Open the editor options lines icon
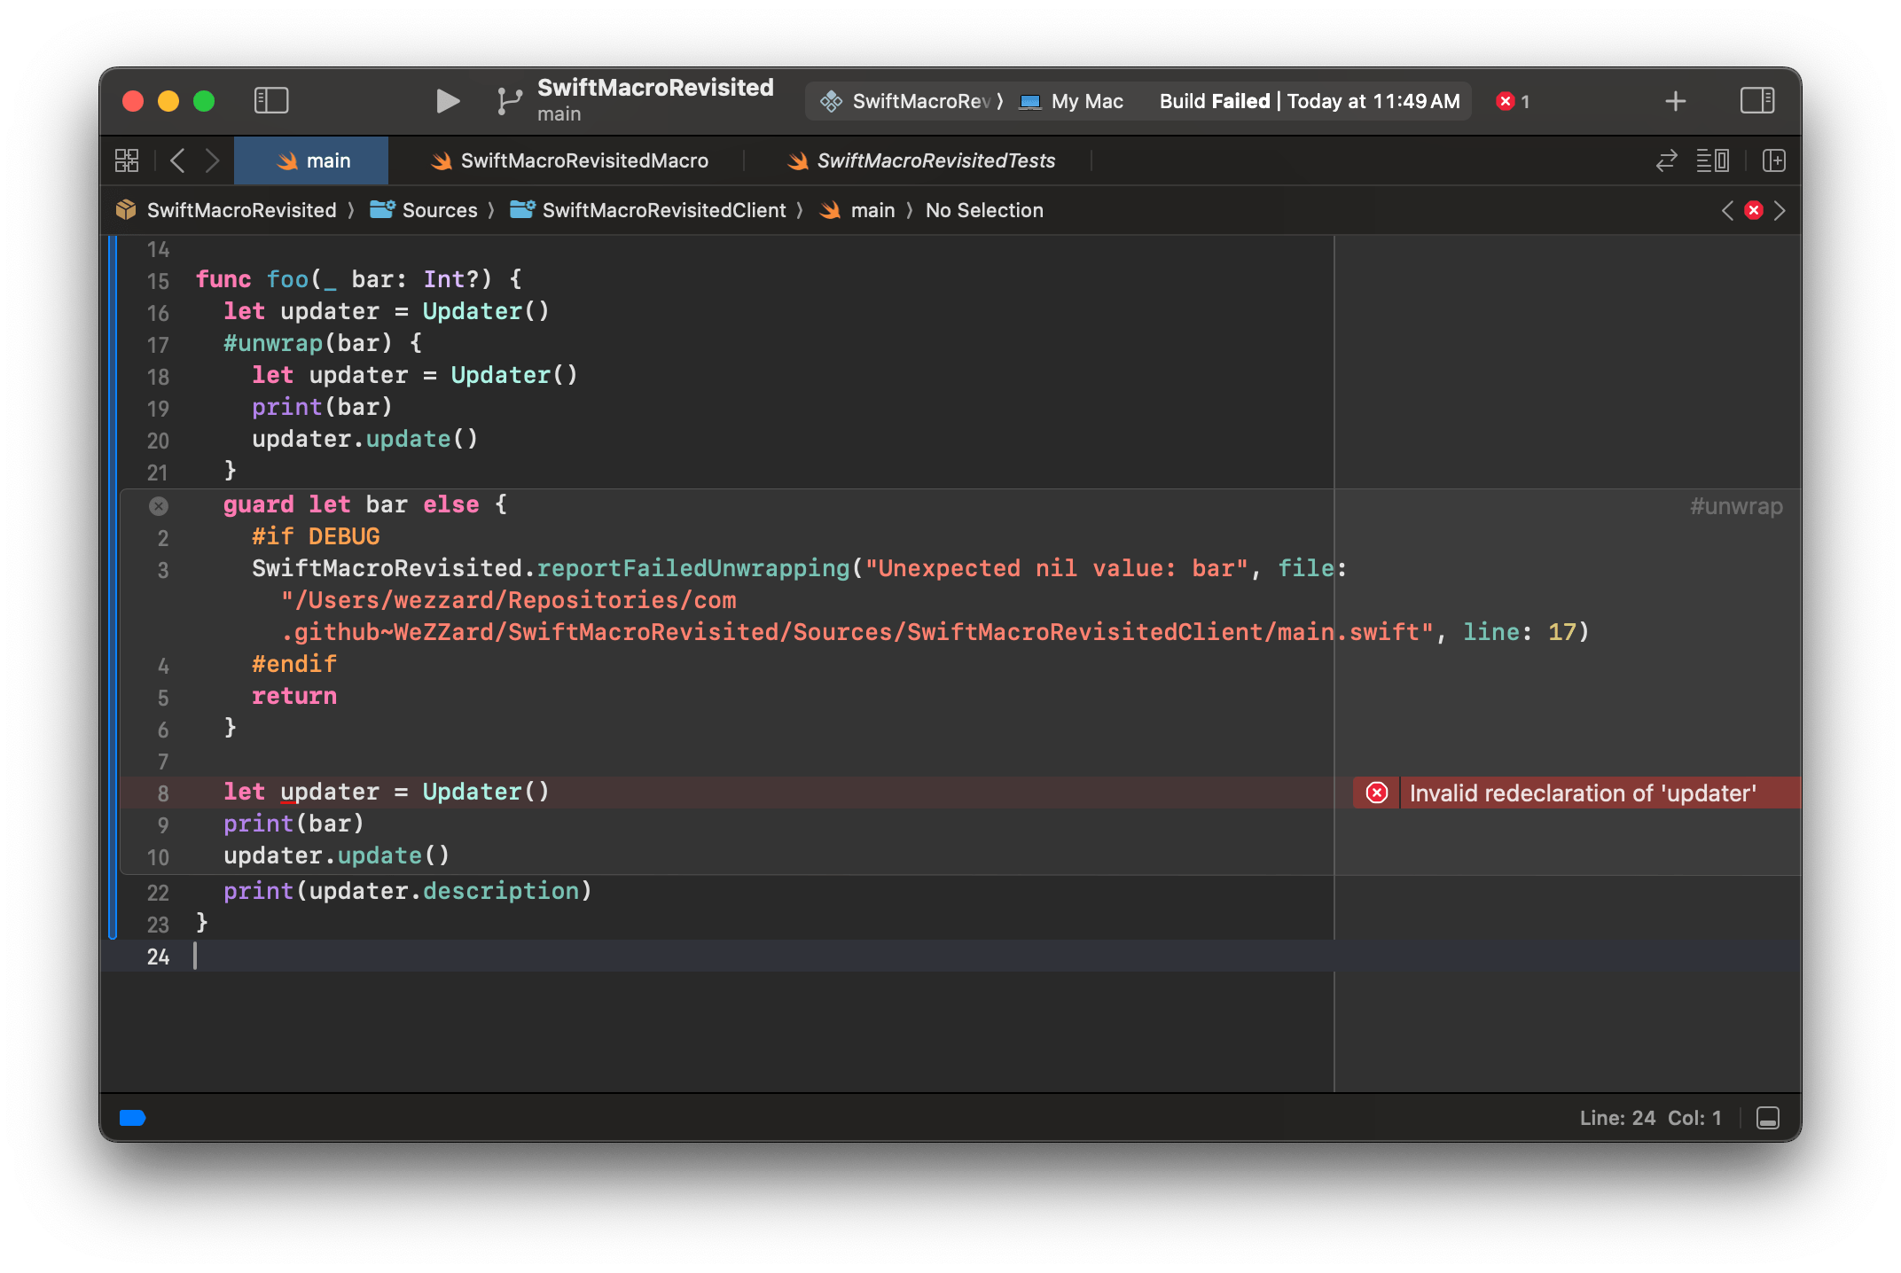1901x1273 pixels. [x=1711, y=160]
